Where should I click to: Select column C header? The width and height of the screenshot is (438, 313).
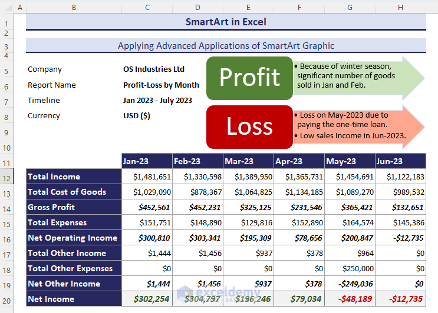point(147,8)
